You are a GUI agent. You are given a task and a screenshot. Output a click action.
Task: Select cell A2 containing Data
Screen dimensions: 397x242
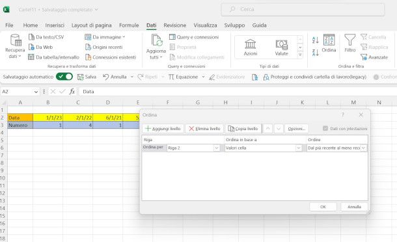pos(20,118)
